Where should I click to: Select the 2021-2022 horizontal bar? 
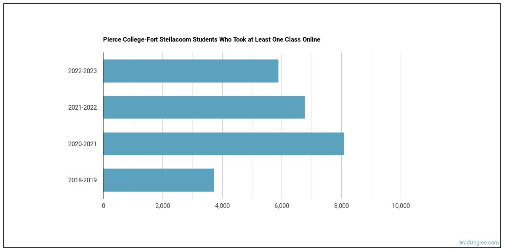pos(204,107)
